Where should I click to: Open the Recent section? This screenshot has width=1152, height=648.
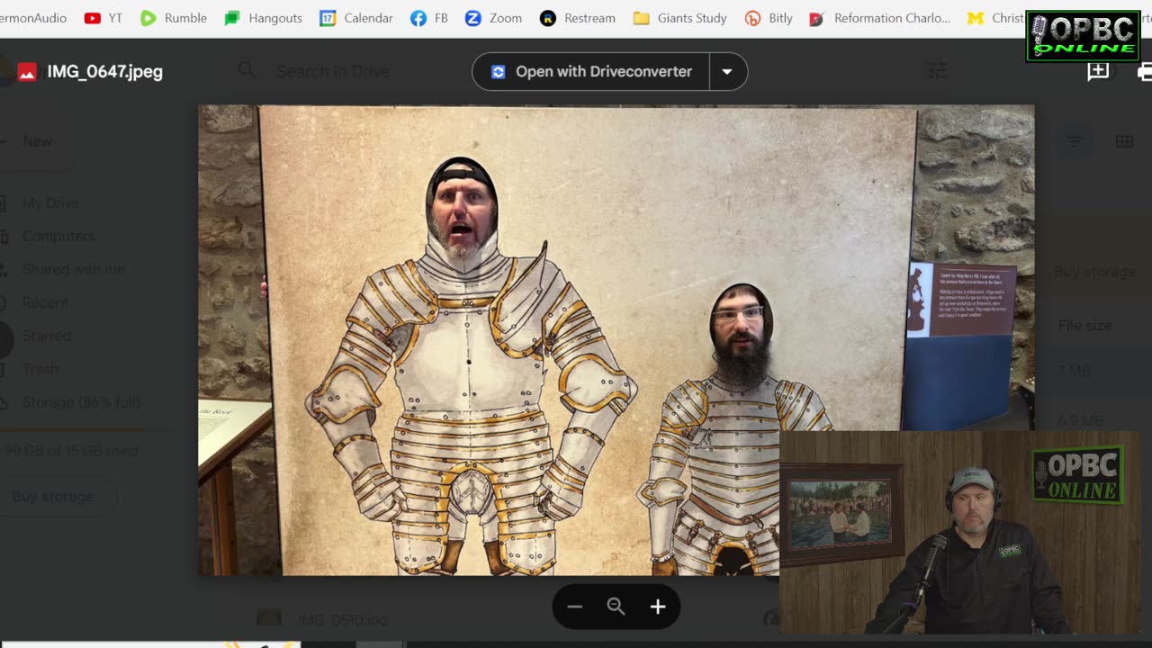pos(45,302)
